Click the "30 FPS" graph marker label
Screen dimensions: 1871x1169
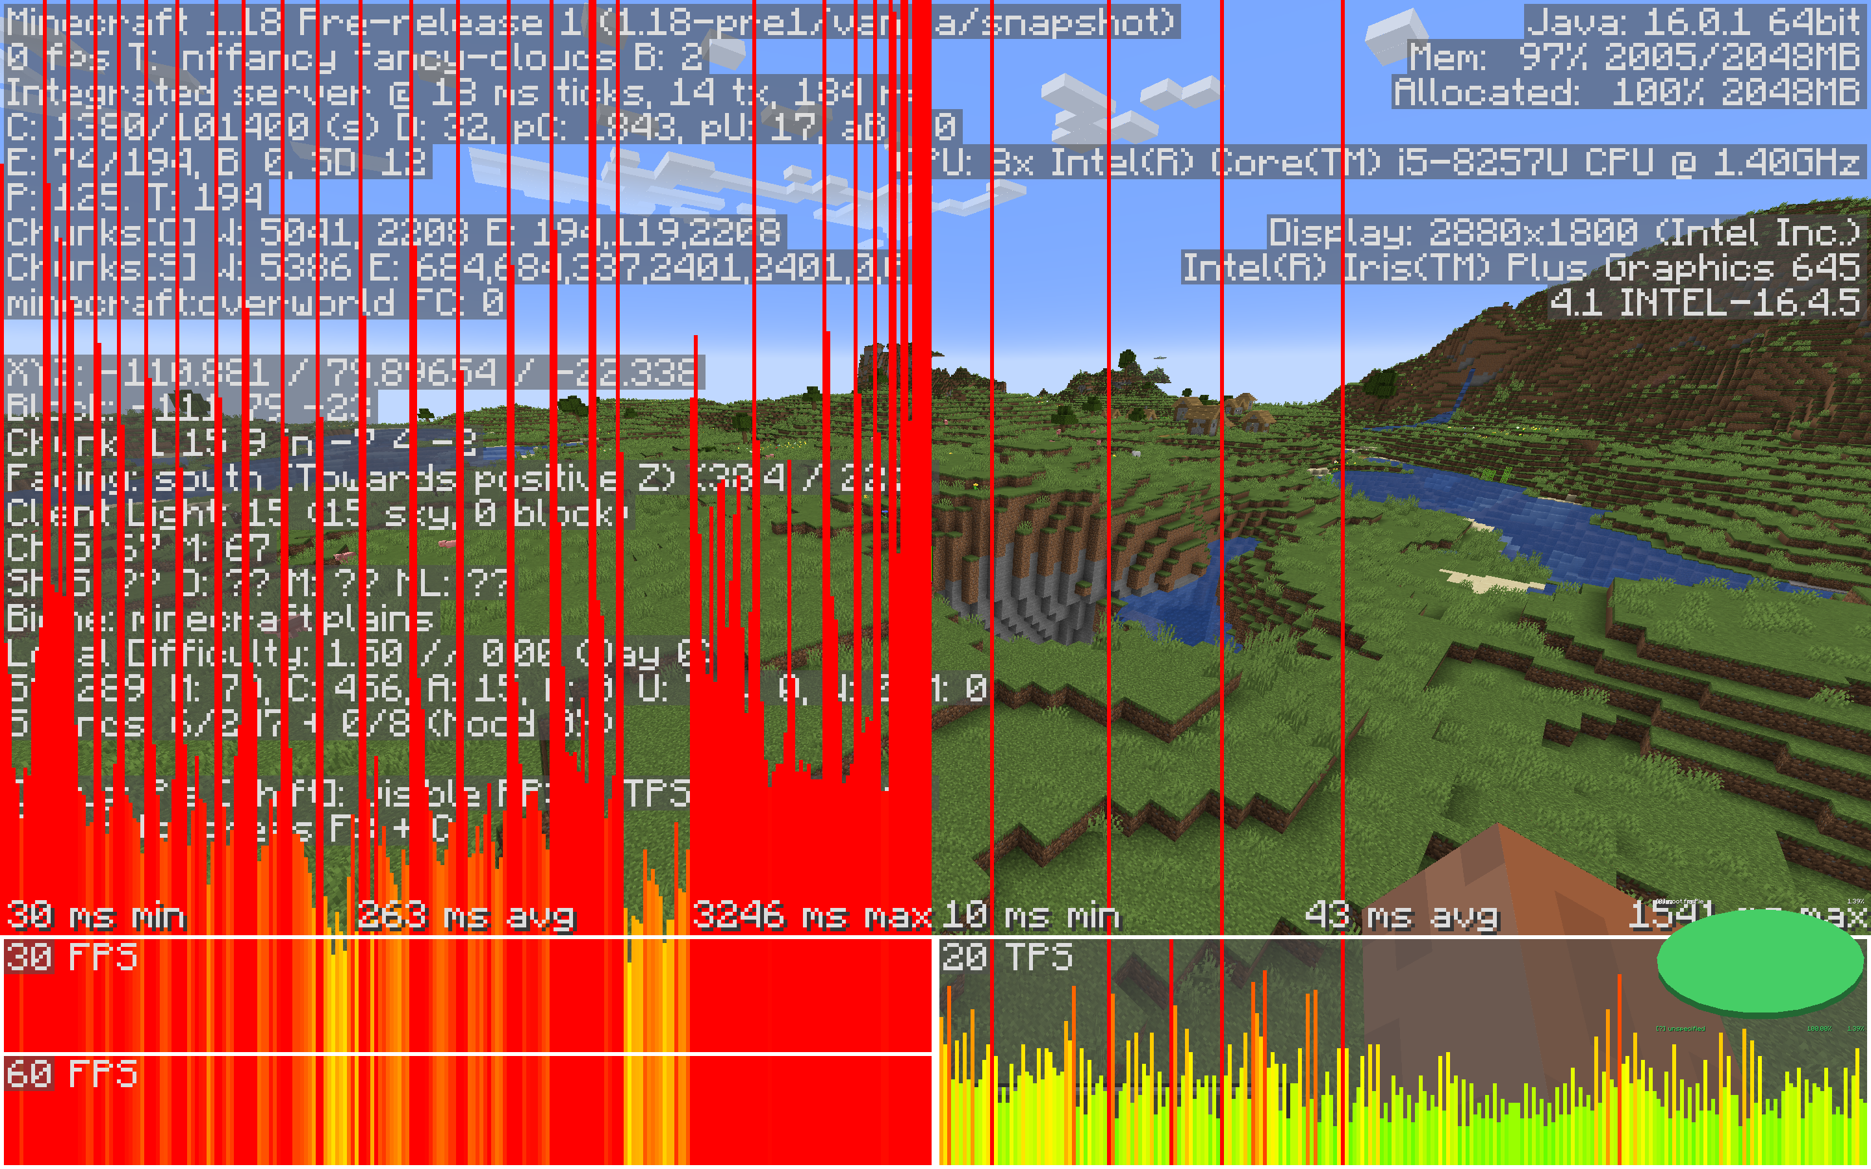point(72,957)
